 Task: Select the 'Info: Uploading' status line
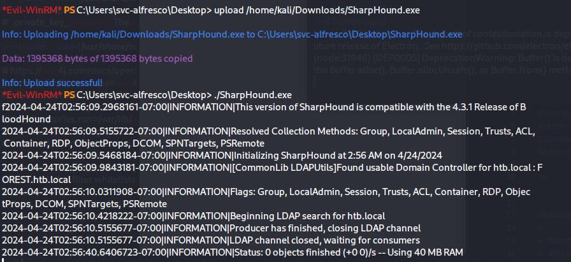pos(232,34)
